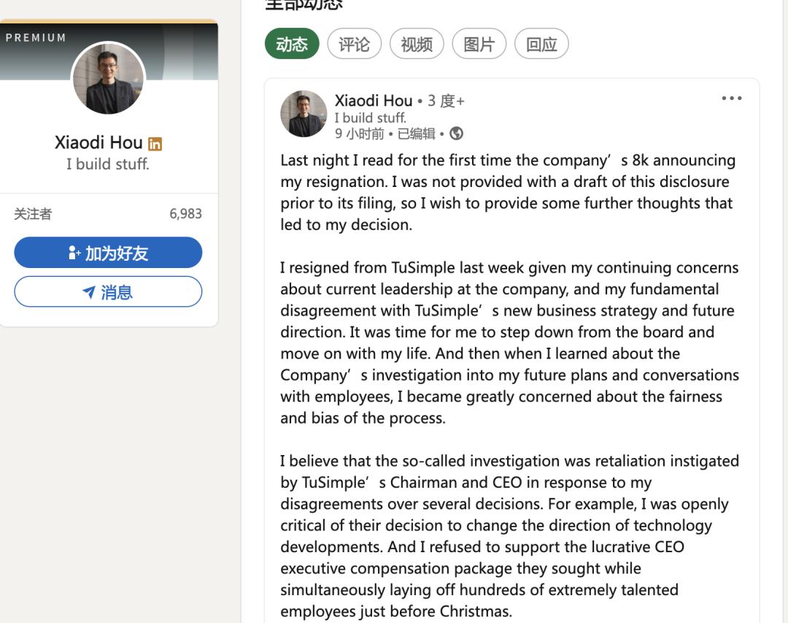Click the PREMIUM label on the profile banner
The height and width of the screenshot is (623, 788).
[36, 37]
